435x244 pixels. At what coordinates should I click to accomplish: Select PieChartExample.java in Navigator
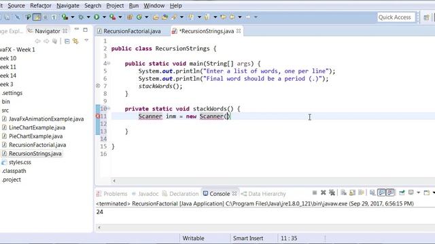(x=35, y=136)
